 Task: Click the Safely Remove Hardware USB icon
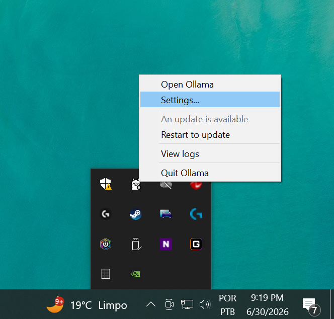pos(136,244)
